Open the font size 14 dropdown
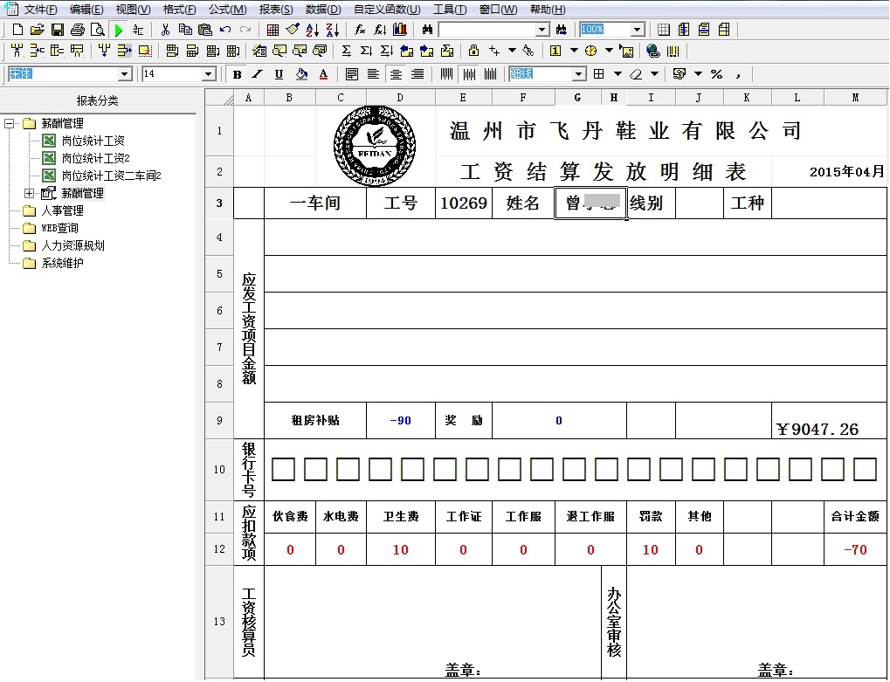 coord(209,74)
